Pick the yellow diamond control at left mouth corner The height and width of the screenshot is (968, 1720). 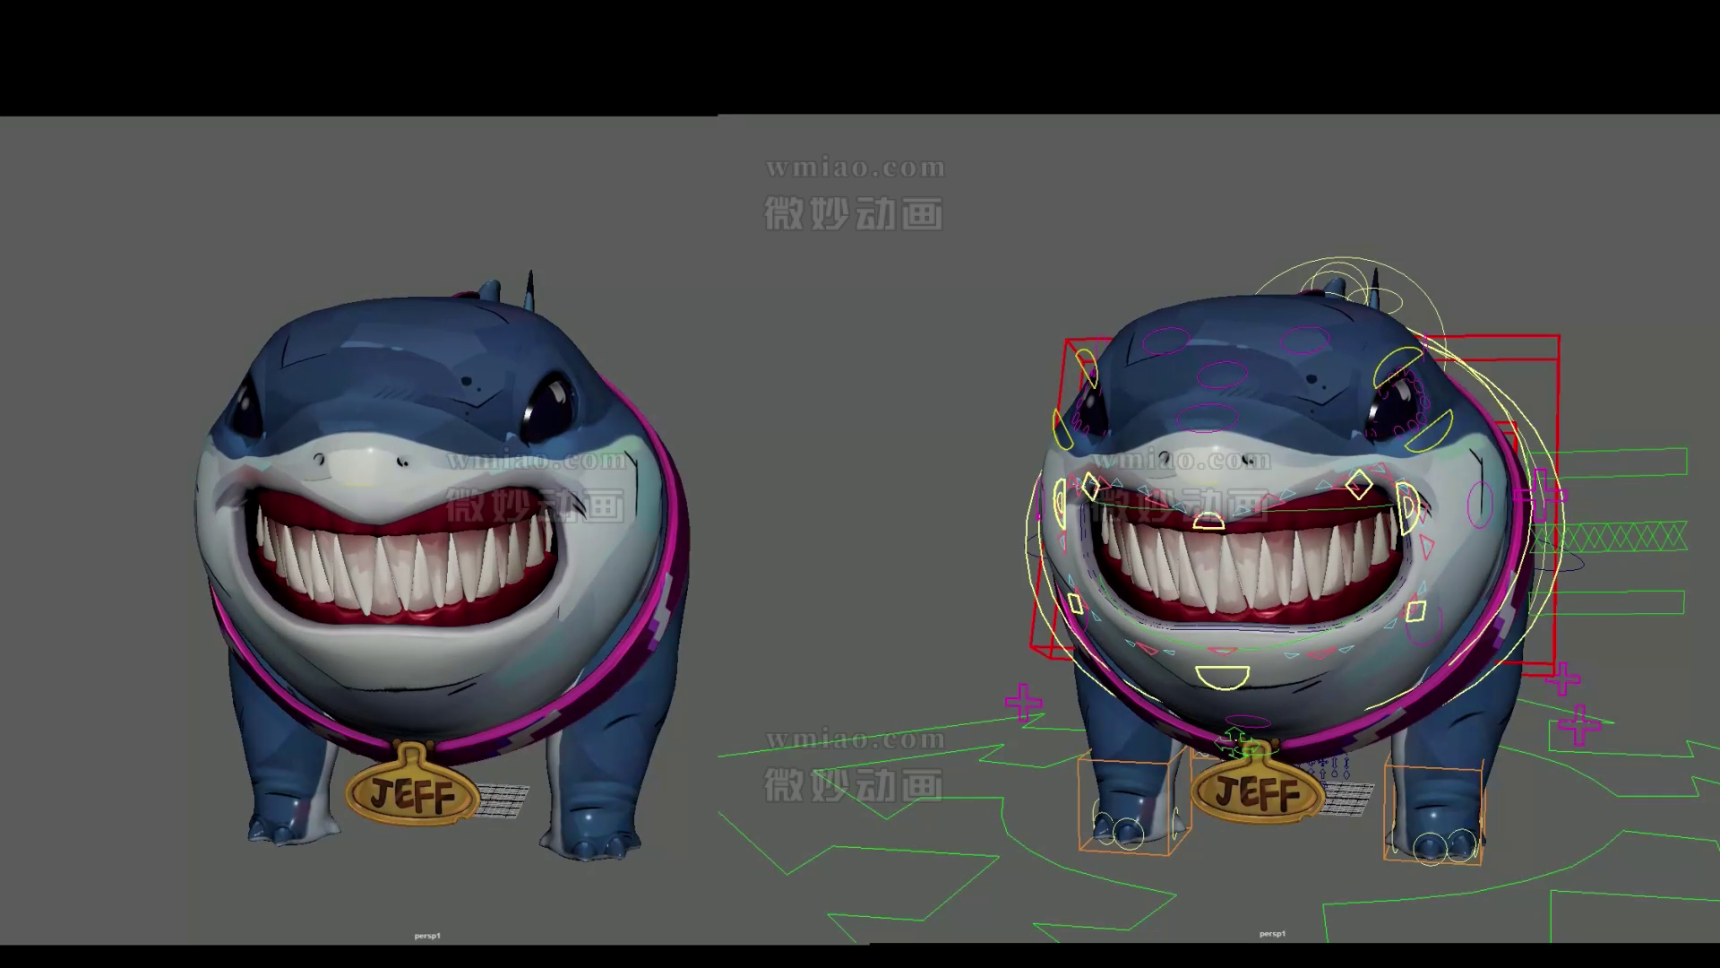[1090, 487]
